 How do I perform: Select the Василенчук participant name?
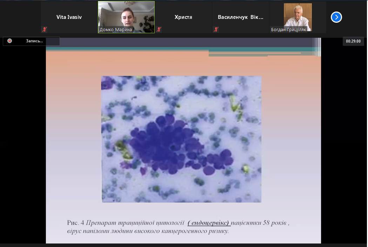(x=240, y=17)
